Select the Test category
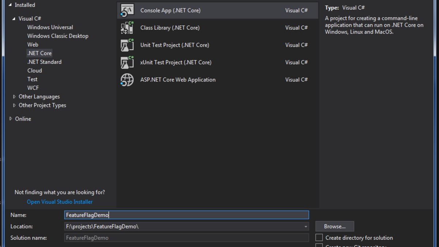This screenshot has height=247, width=439. tap(32, 79)
